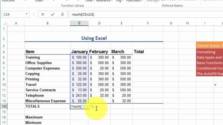Click the 'Total' header cell
The image size is (223, 125).
click(148, 52)
